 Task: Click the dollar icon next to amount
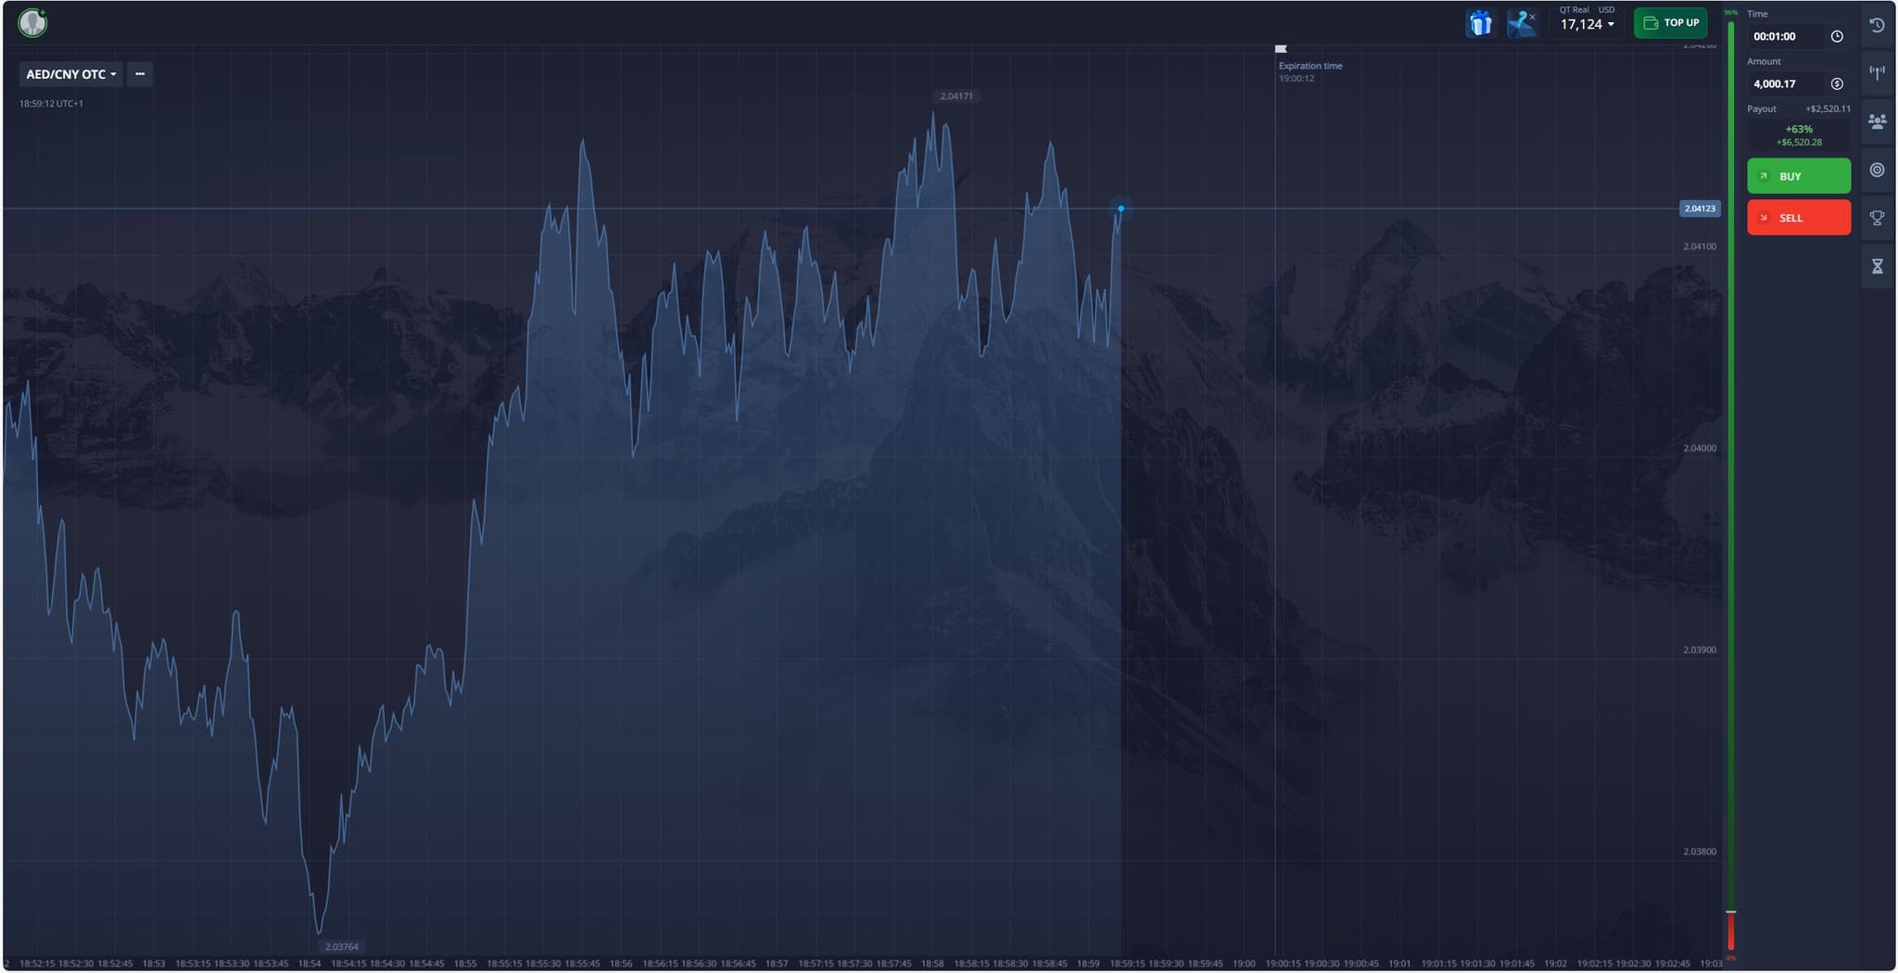click(1837, 83)
